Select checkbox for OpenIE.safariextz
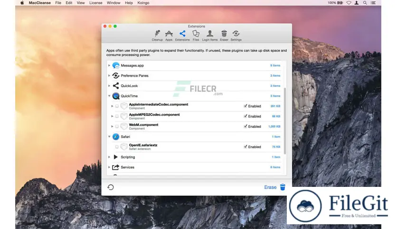 point(117,147)
